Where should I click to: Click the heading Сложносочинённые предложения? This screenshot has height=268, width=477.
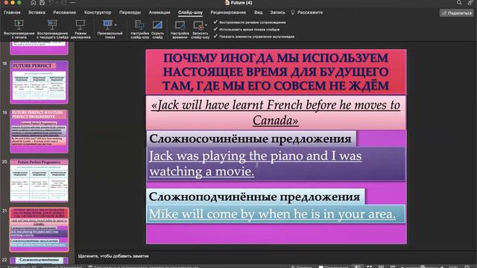tap(250, 139)
